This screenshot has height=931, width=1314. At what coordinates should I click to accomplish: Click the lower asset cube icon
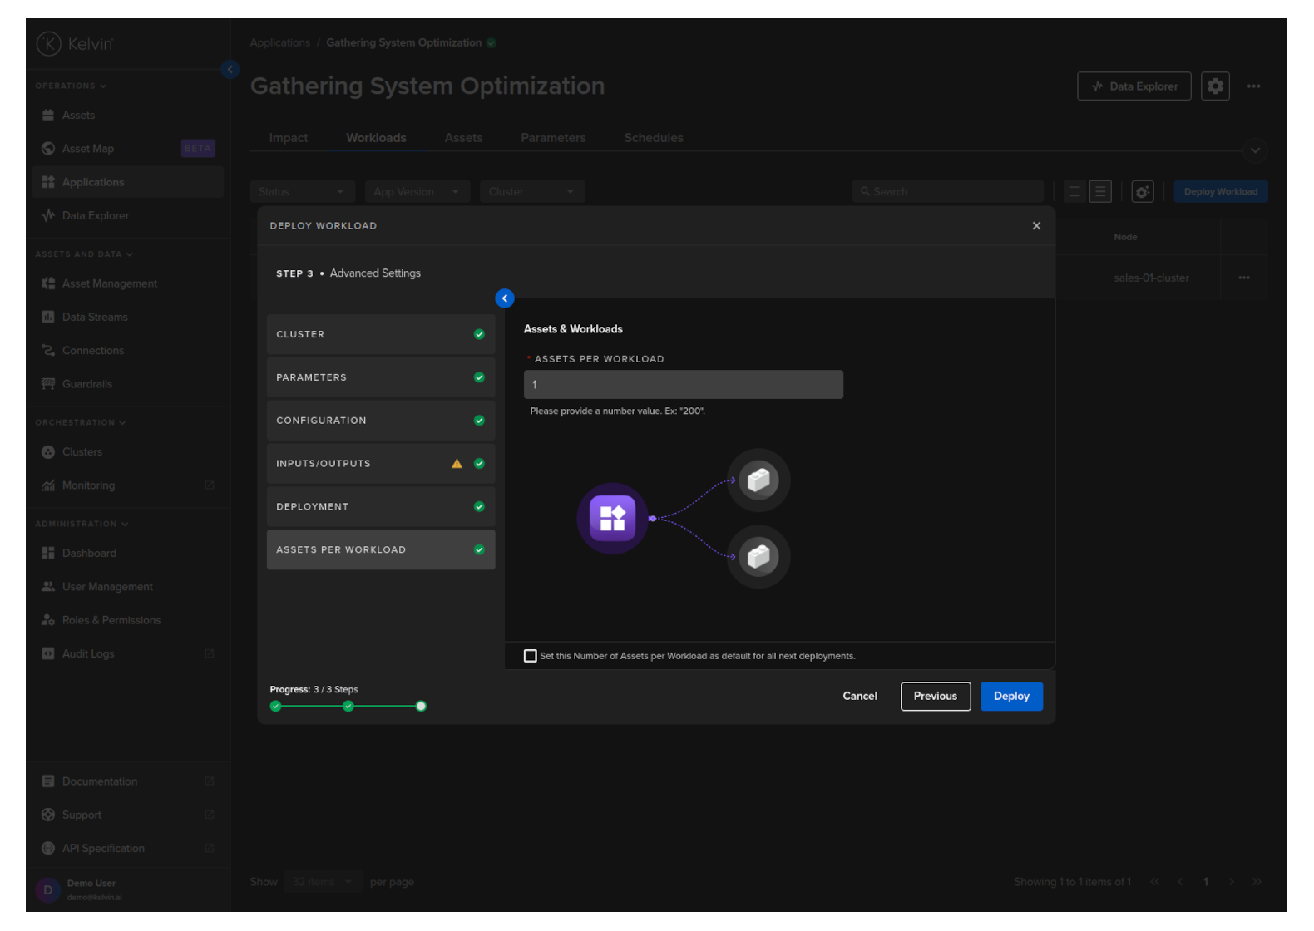pos(758,556)
